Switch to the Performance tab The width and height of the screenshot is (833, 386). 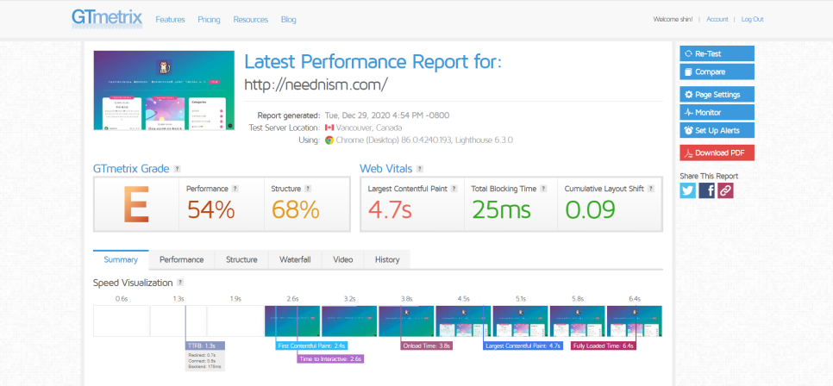pyautogui.click(x=182, y=259)
